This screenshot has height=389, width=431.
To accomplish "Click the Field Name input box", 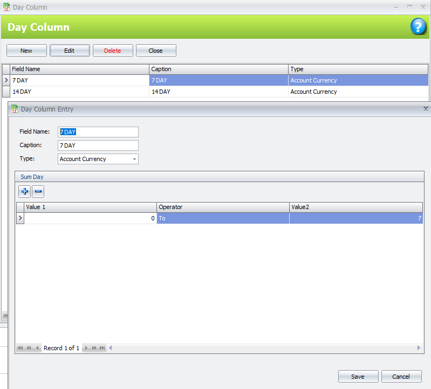I will click(98, 132).
